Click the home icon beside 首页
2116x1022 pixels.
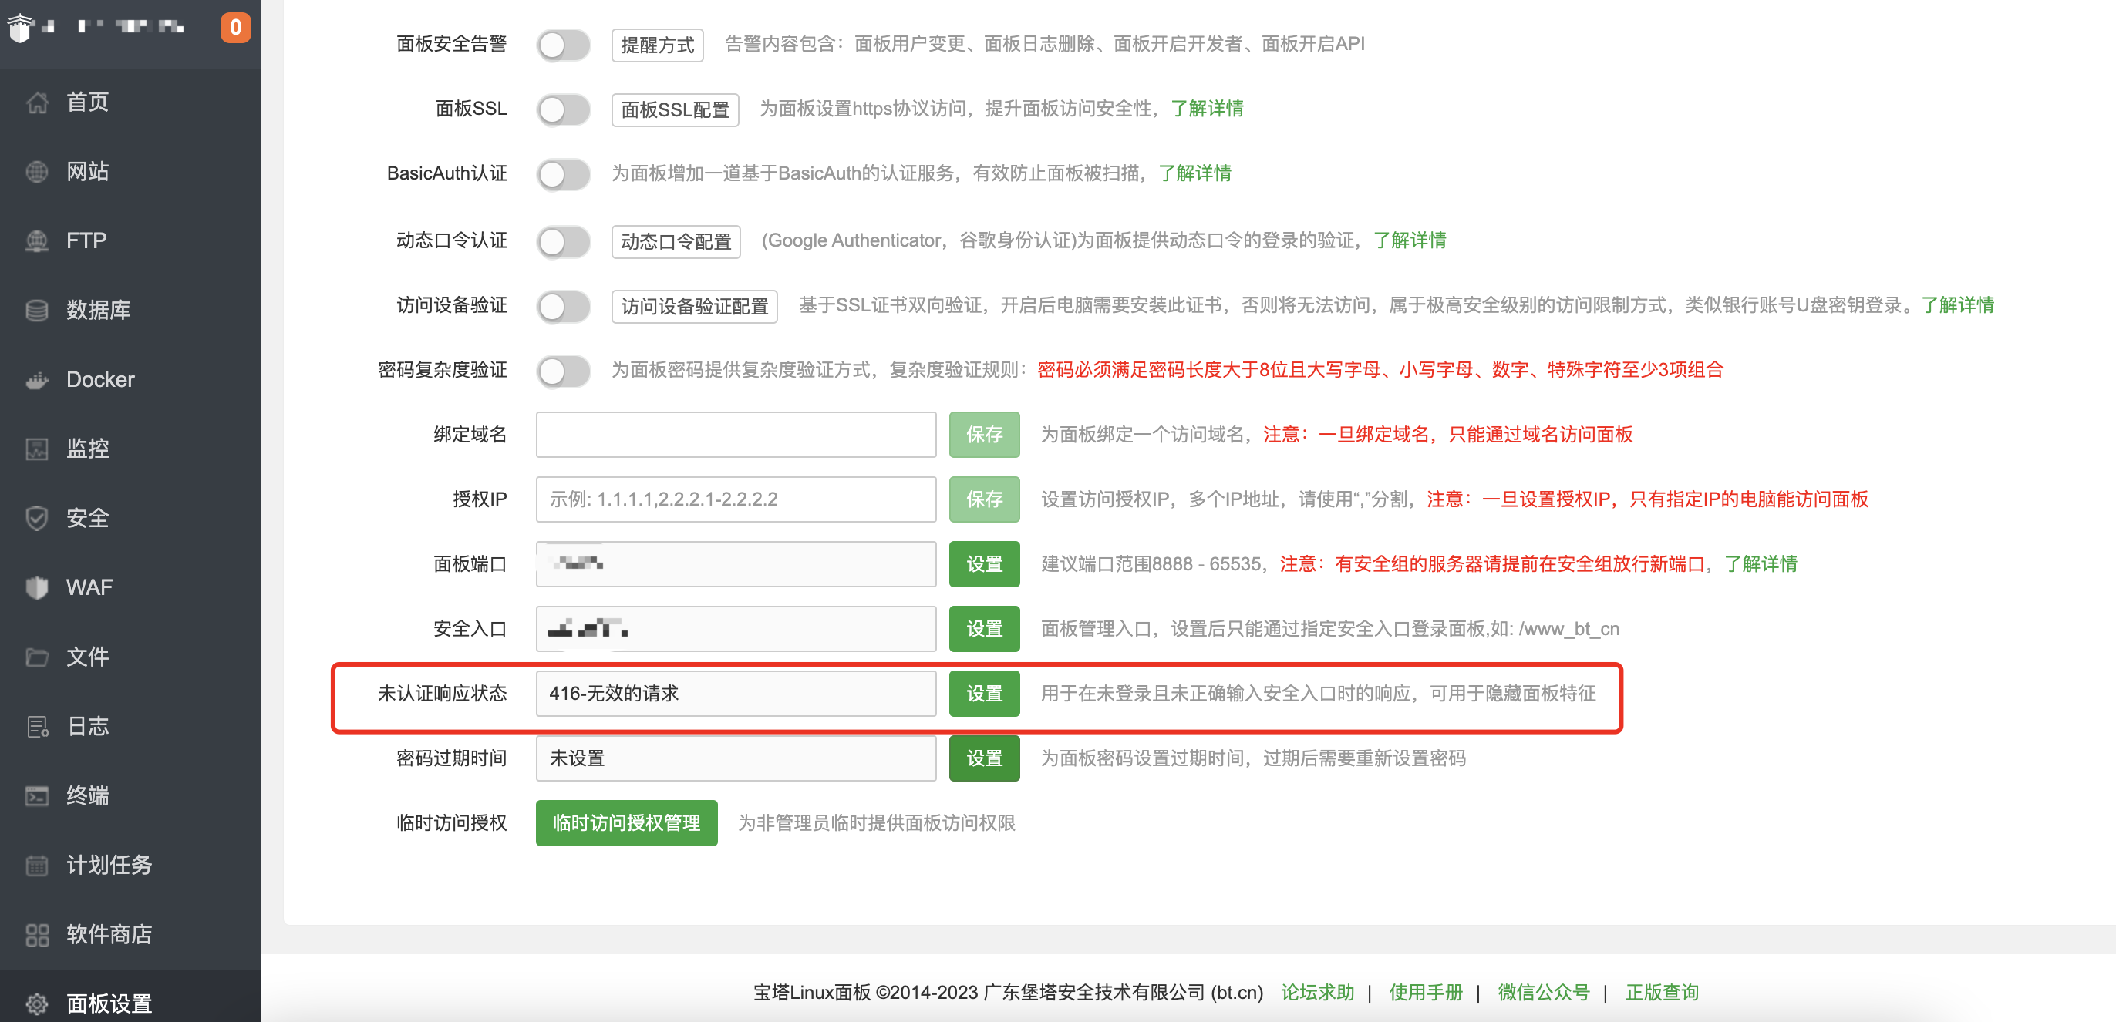37,103
